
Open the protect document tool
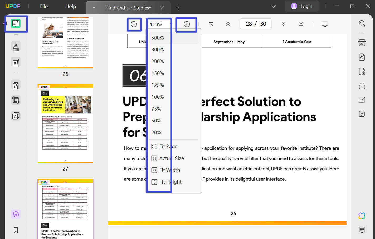(362, 72)
